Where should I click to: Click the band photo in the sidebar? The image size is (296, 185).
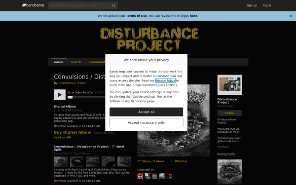click(x=230, y=85)
